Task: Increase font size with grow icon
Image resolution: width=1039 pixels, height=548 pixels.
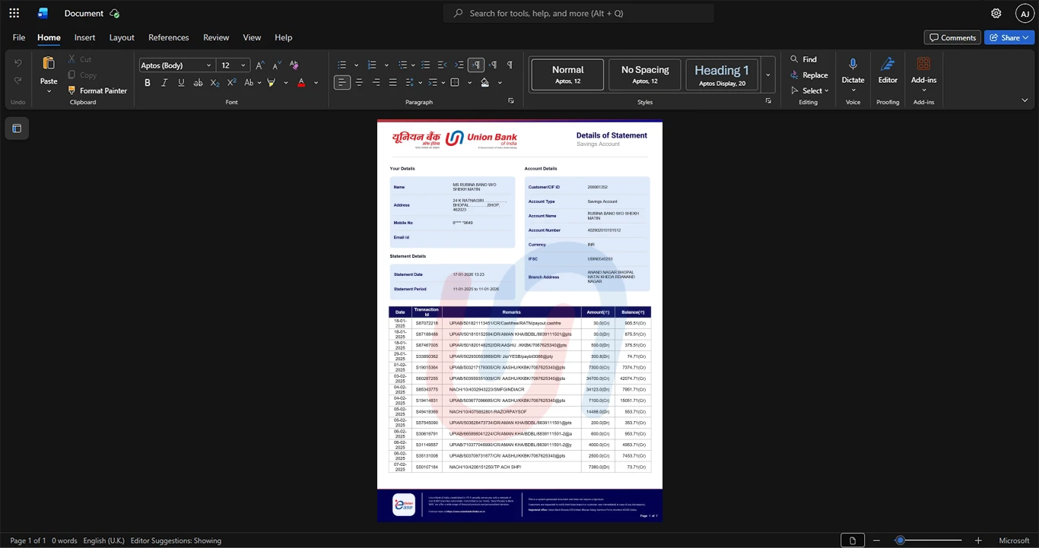Action: tap(260, 65)
